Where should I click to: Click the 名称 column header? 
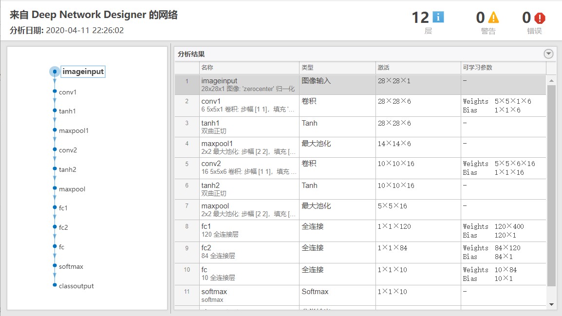(x=206, y=68)
